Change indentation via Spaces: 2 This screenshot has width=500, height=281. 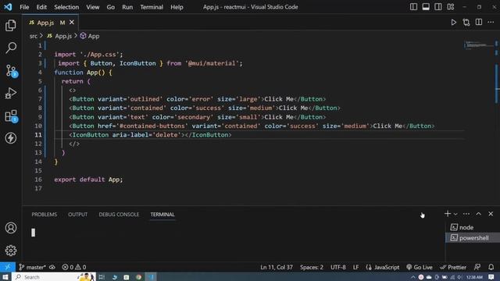(312, 267)
